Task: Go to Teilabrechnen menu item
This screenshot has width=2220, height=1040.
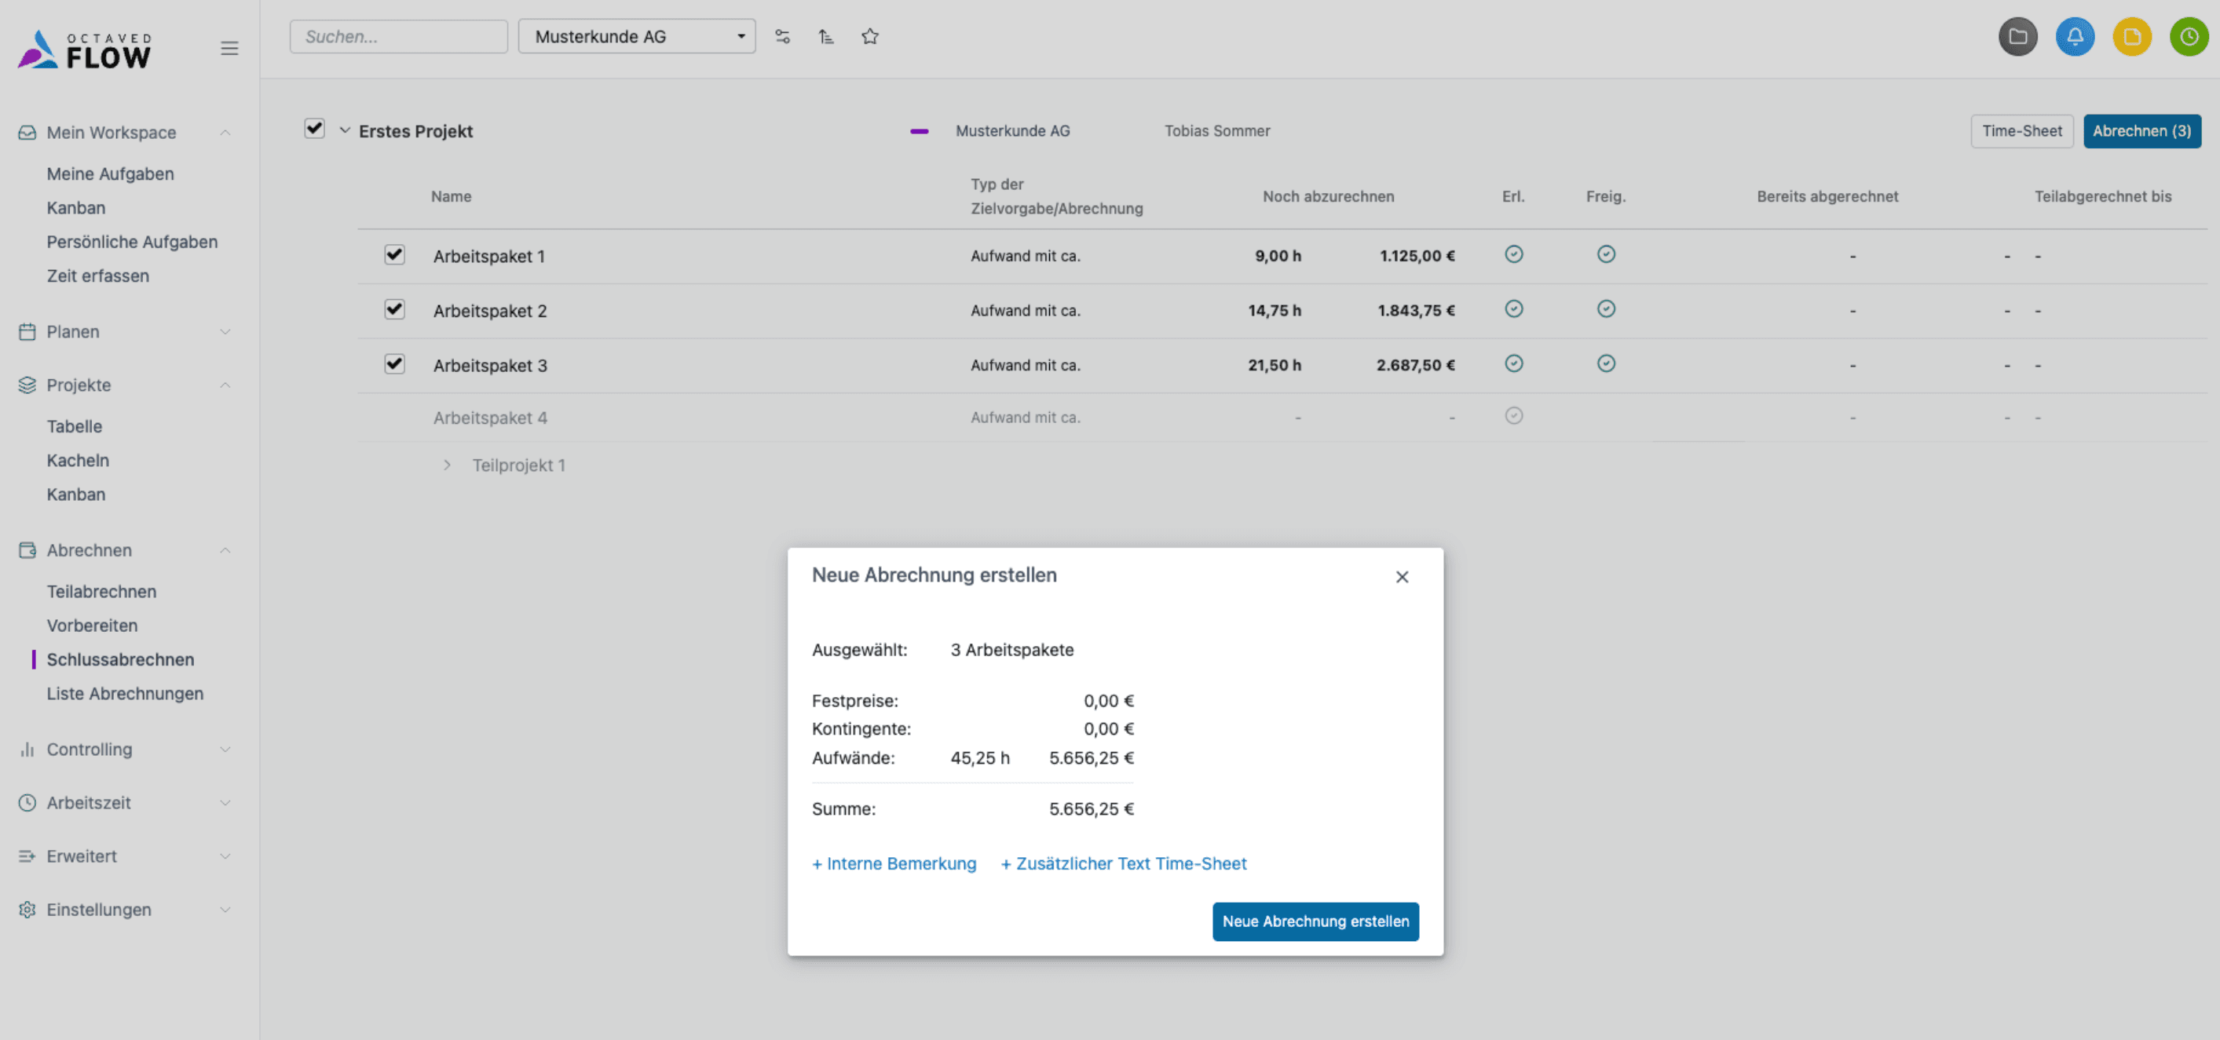Action: point(101,592)
